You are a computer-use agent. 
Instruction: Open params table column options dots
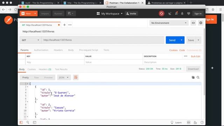185,56
